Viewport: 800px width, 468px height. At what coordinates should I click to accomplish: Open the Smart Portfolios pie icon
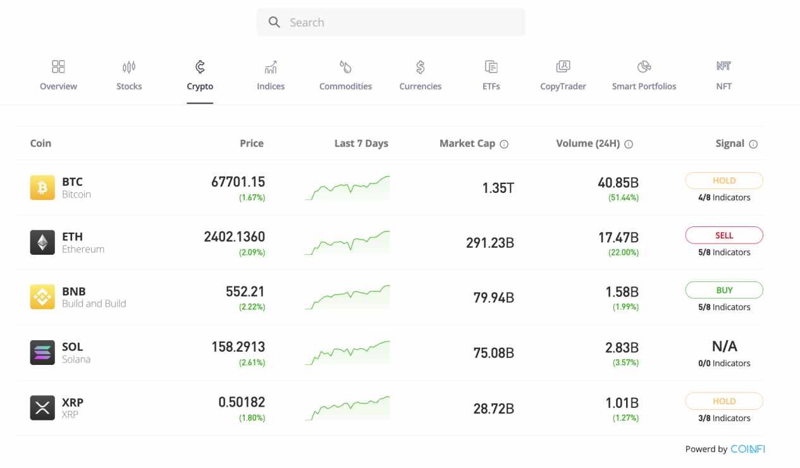[x=644, y=66]
